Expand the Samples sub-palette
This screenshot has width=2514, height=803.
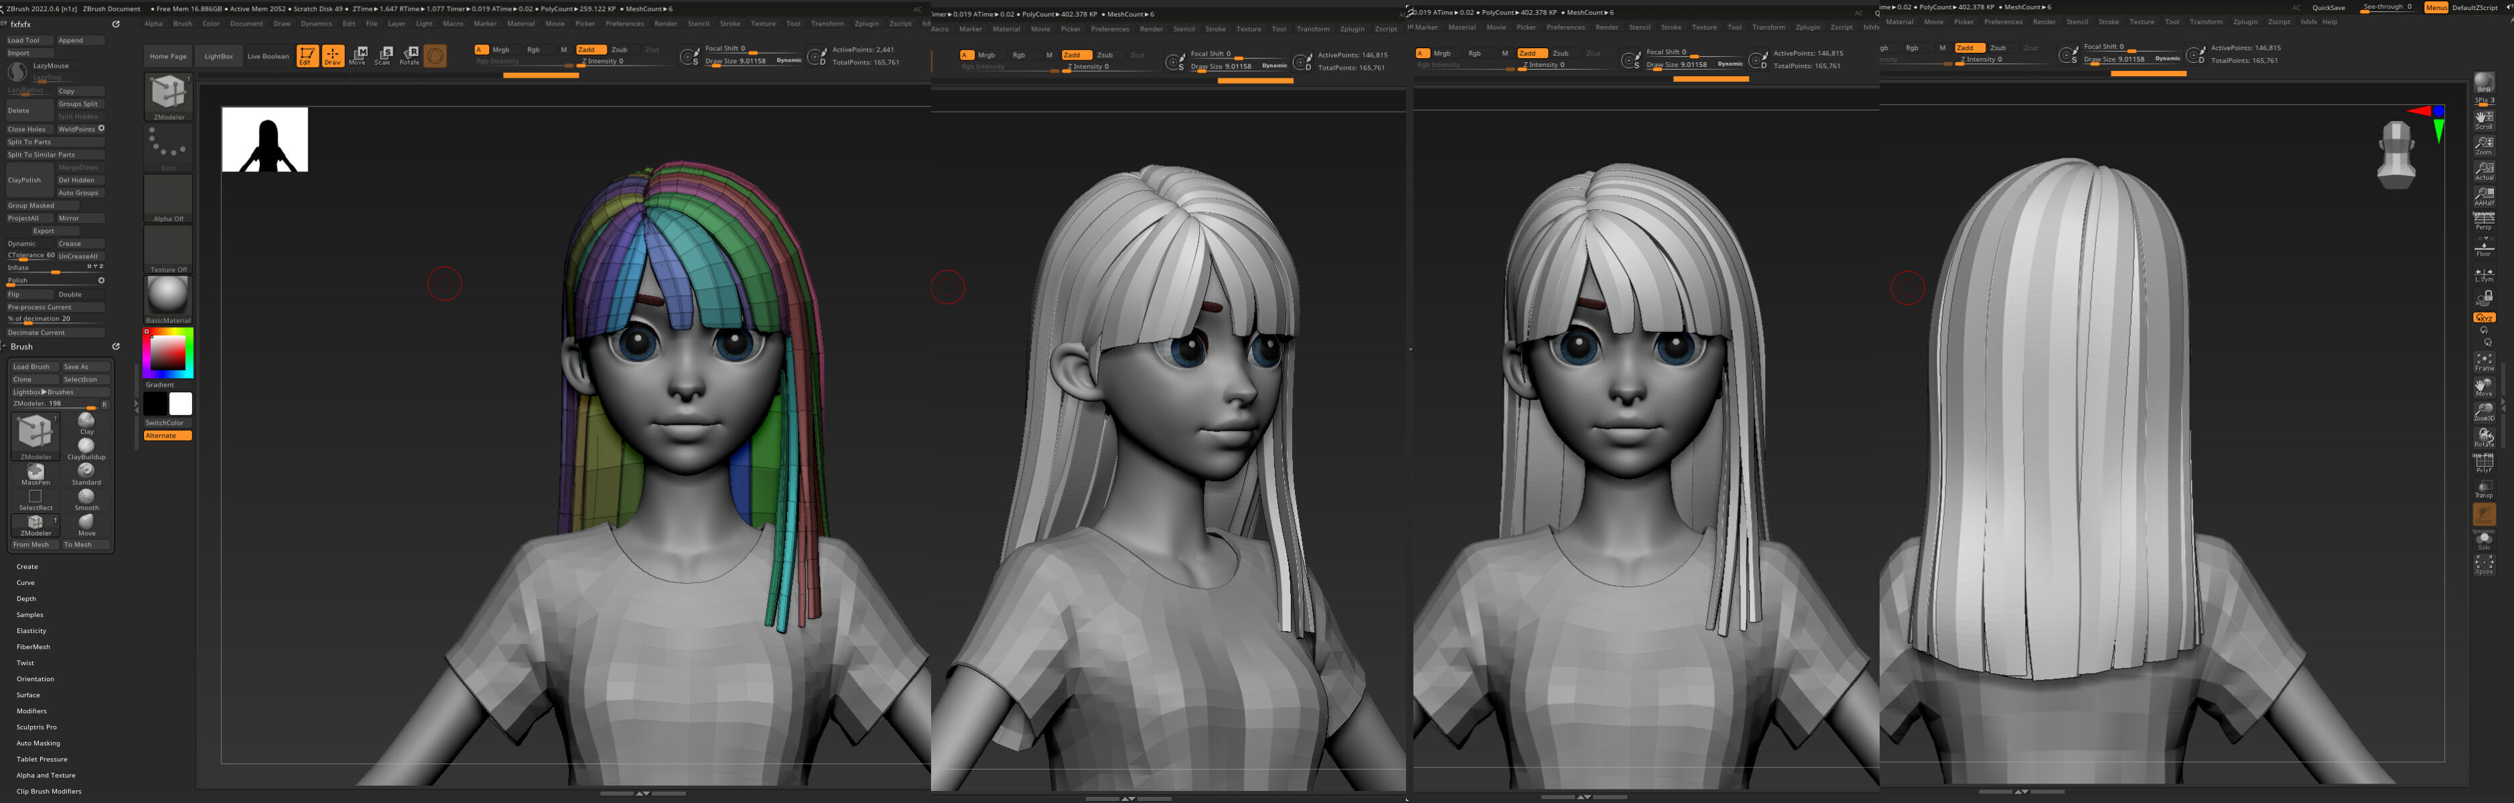pyautogui.click(x=30, y=615)
